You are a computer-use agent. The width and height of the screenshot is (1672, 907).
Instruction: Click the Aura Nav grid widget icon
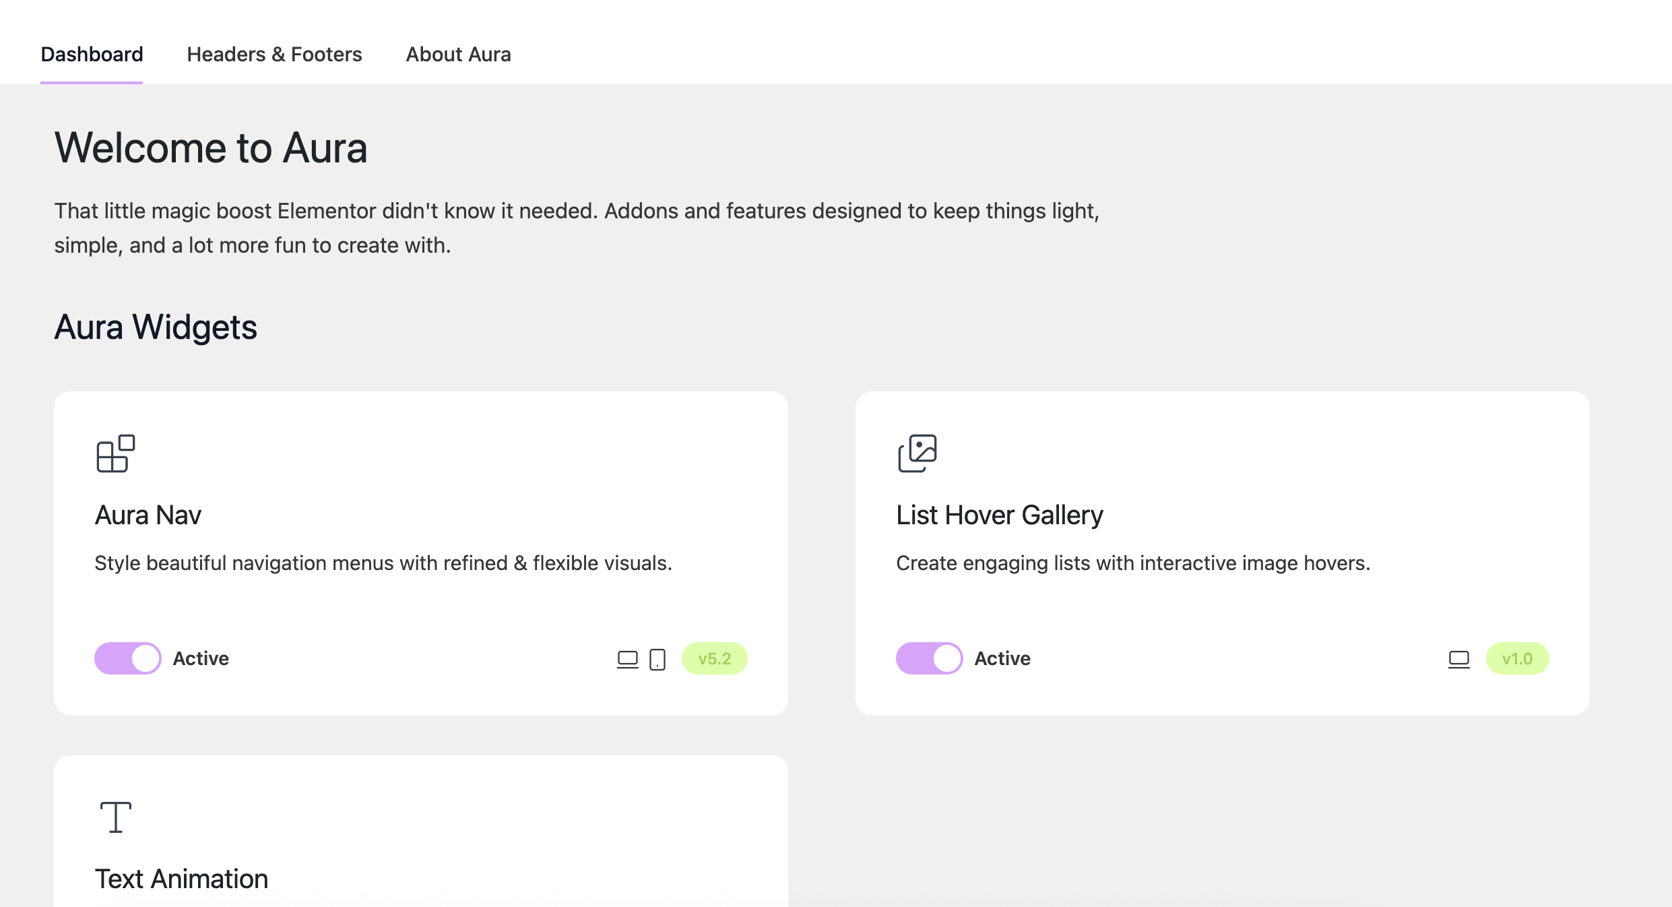click(x=115, y=454)
